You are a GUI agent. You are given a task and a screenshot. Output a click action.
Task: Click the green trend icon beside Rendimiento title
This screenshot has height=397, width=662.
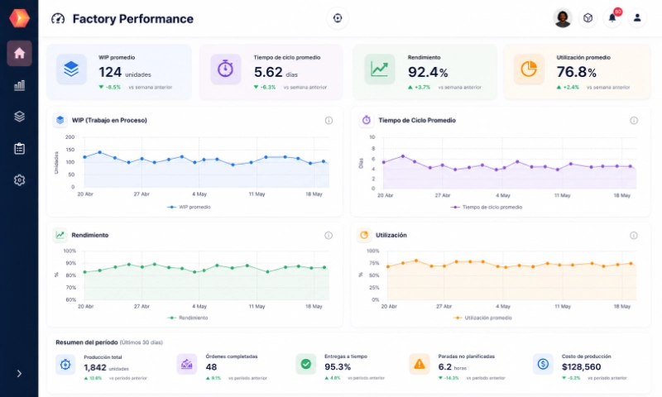(x=60, y=235)
